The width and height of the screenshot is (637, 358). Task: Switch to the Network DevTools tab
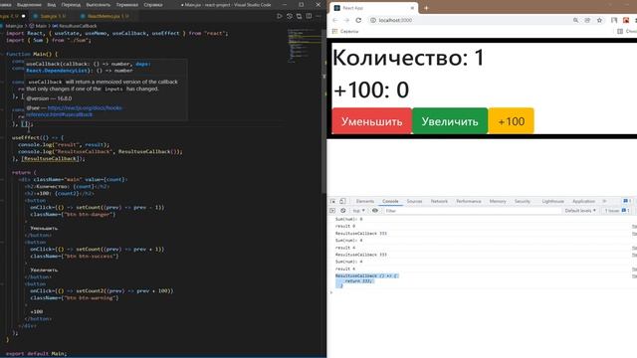pos(439,201)
